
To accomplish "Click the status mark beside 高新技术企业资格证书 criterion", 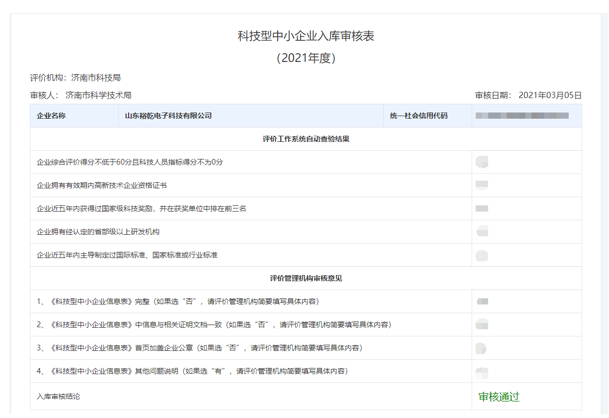I will pos(481,185).
